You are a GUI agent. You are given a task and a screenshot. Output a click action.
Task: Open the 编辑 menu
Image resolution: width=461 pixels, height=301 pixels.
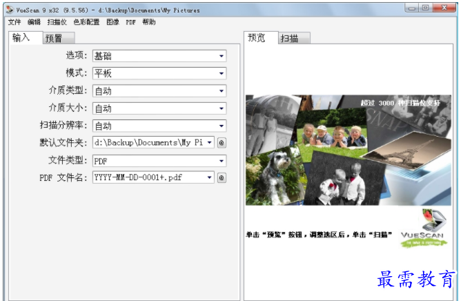[x=34, y=22]
